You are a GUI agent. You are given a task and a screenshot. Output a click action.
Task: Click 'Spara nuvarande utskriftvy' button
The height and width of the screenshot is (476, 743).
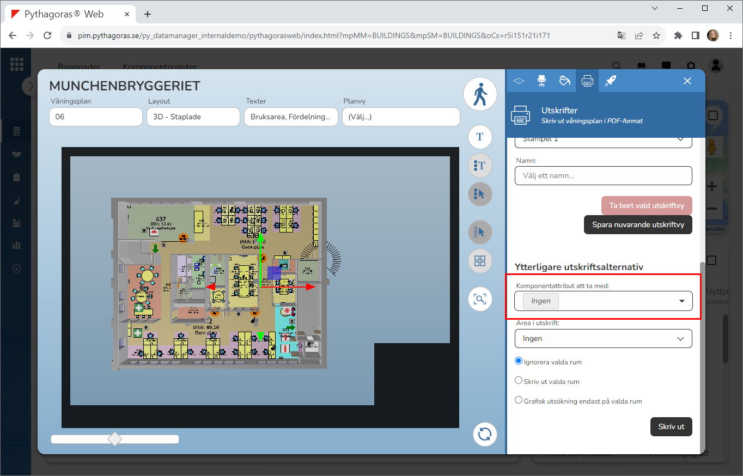click(638, 225)
